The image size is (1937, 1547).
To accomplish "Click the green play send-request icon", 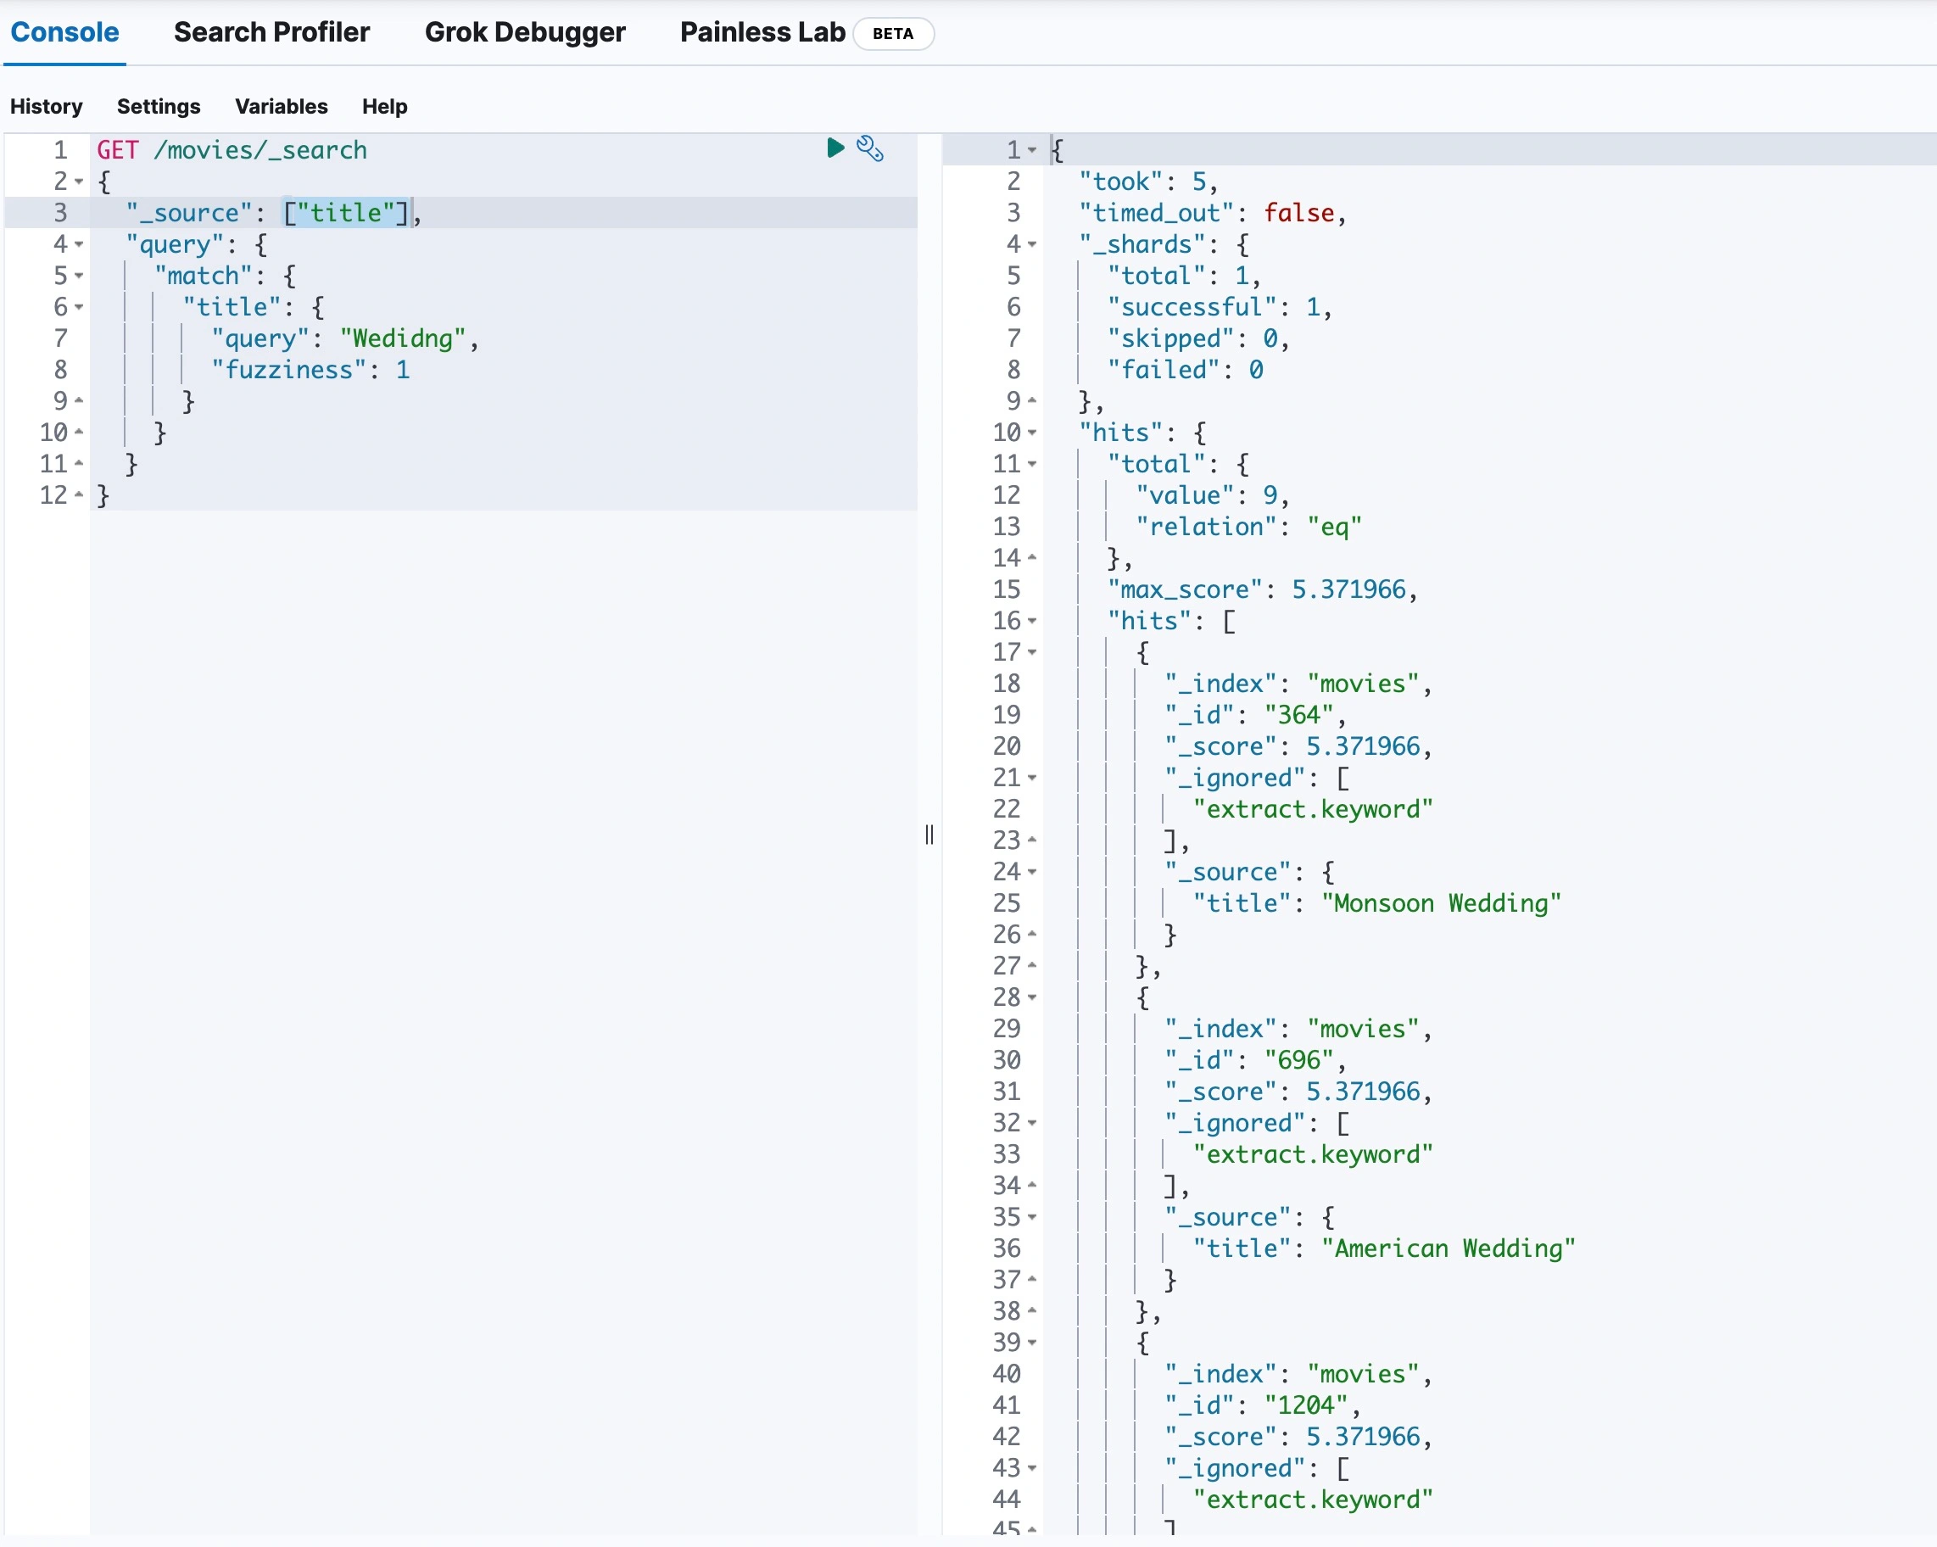I will [835, 148].
